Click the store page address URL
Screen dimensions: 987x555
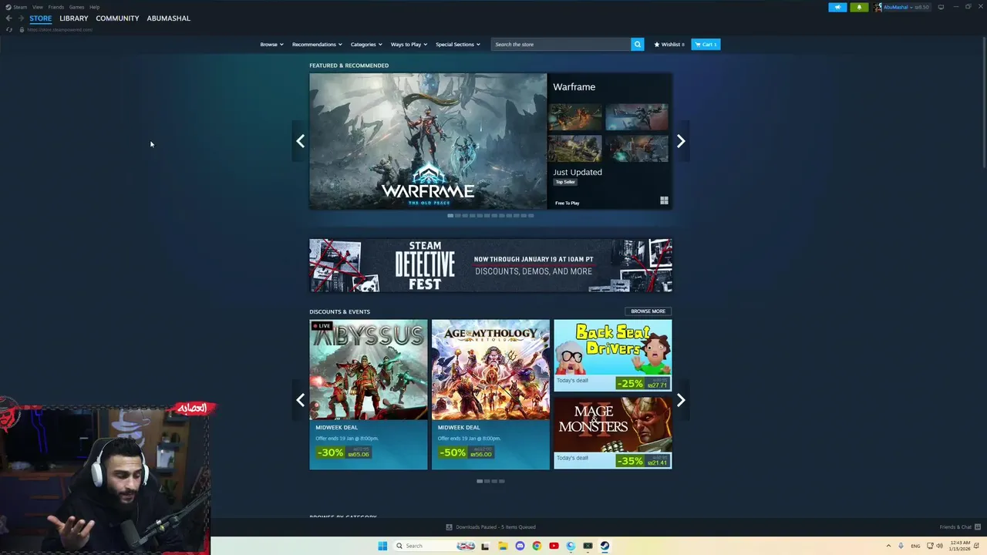[x=59, y=29]
